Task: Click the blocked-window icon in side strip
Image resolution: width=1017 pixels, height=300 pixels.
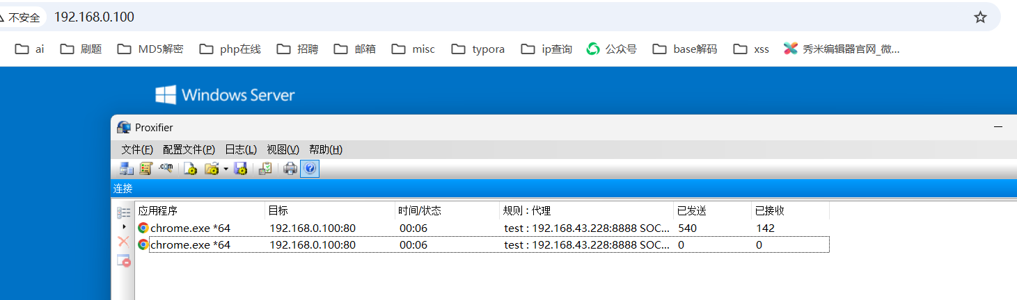Action: click(123, 260)
